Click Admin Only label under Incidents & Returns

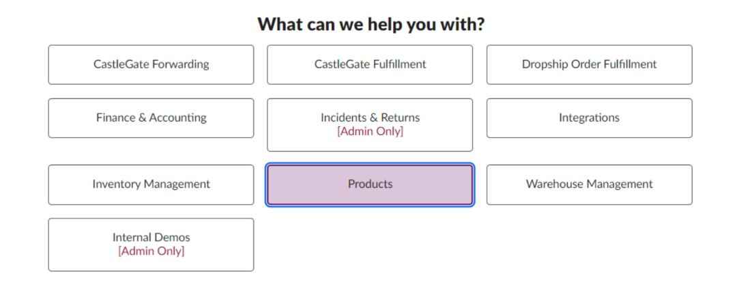coord(370,131)
